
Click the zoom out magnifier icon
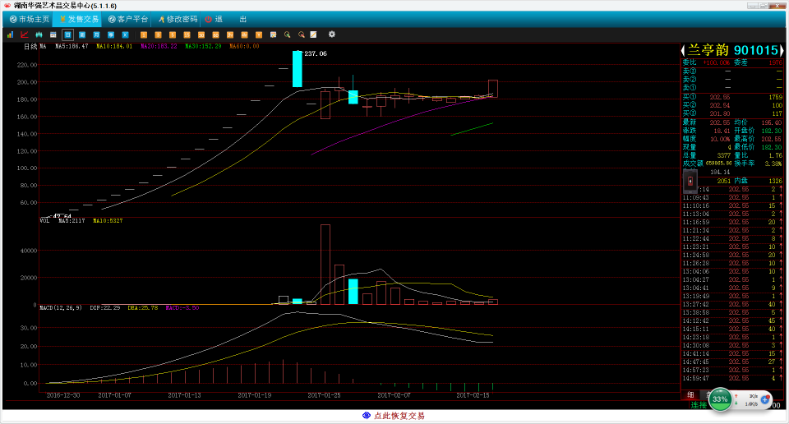(x=302, y=35)
